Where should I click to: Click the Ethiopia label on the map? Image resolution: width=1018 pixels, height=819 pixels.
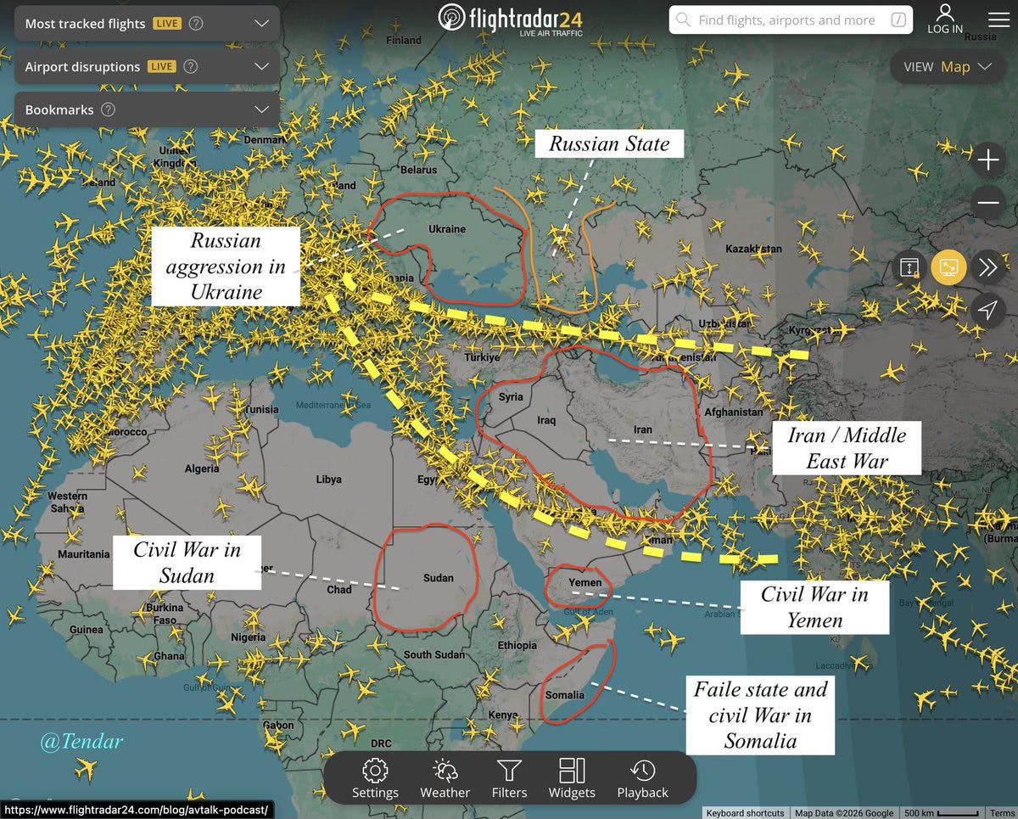[517, 645]
